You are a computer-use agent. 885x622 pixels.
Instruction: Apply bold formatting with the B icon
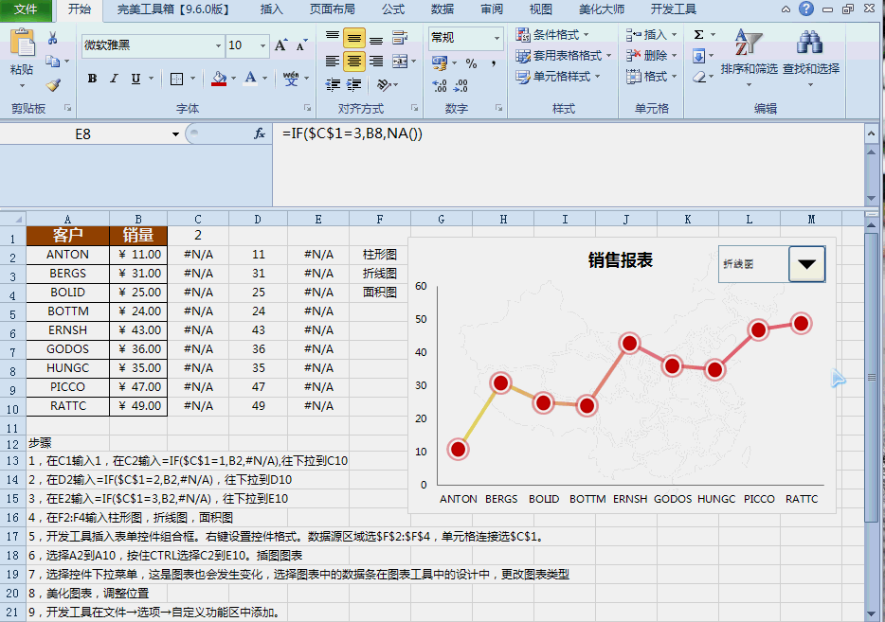click(x=91, y=78)
